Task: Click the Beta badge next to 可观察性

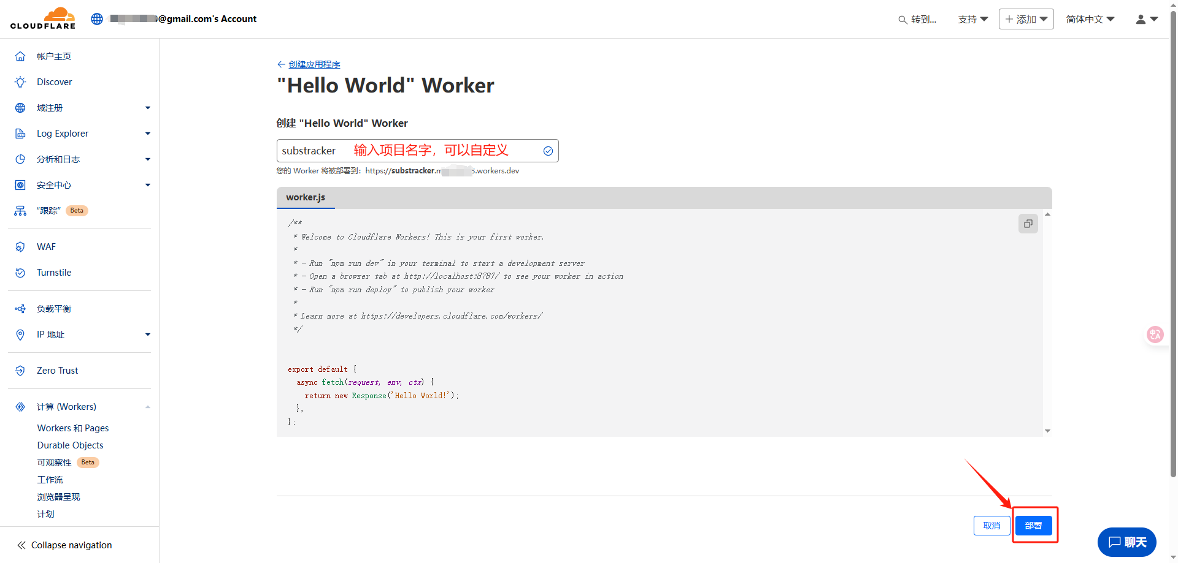Action: pos(88,463)
